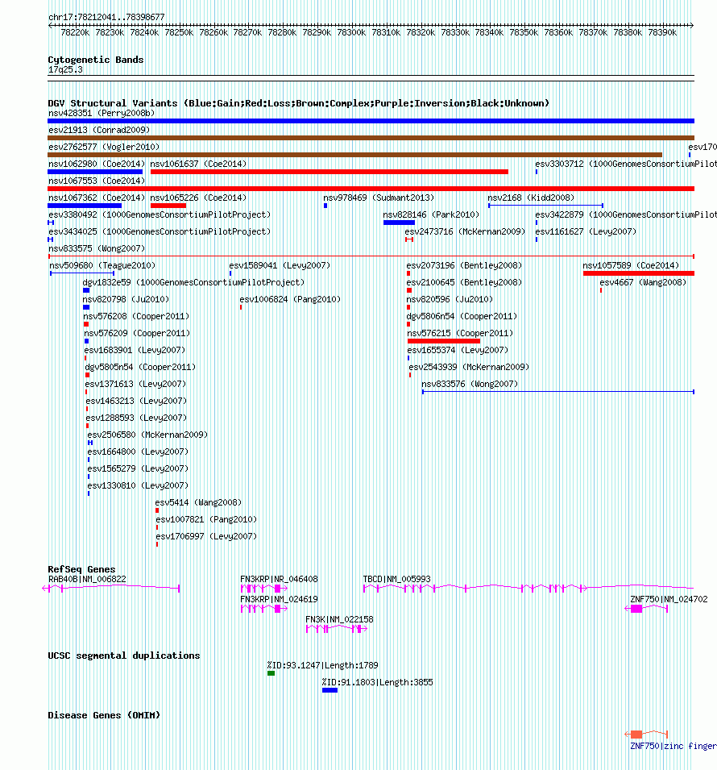Click the blue nsv1062980 gain bar

pyautogui.click(x=95, y=172)
